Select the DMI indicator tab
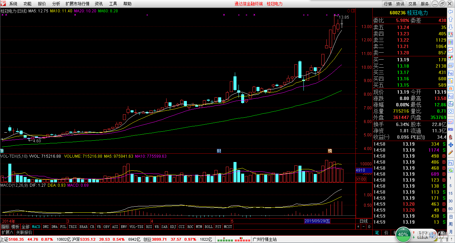 click(x=46, y=227)
